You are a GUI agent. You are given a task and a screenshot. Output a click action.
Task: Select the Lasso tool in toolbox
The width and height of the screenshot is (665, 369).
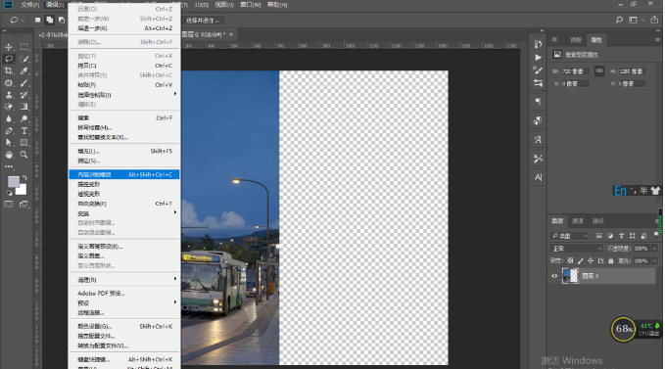click(x=9, y=59)
